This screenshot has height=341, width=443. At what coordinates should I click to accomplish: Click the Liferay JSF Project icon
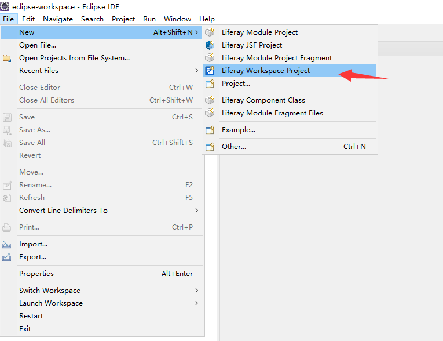pos(210,45)
